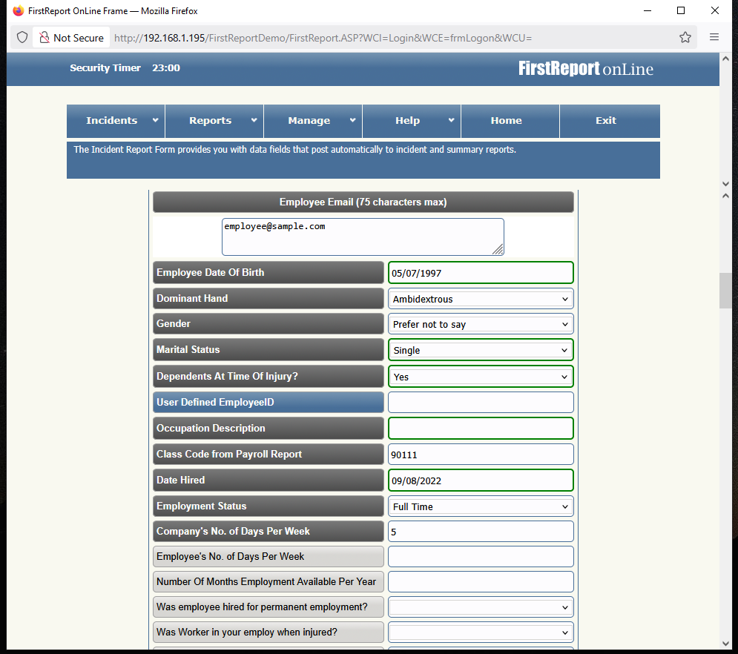Open the Help menu
The image size is (738, 654).
[412, 121]
